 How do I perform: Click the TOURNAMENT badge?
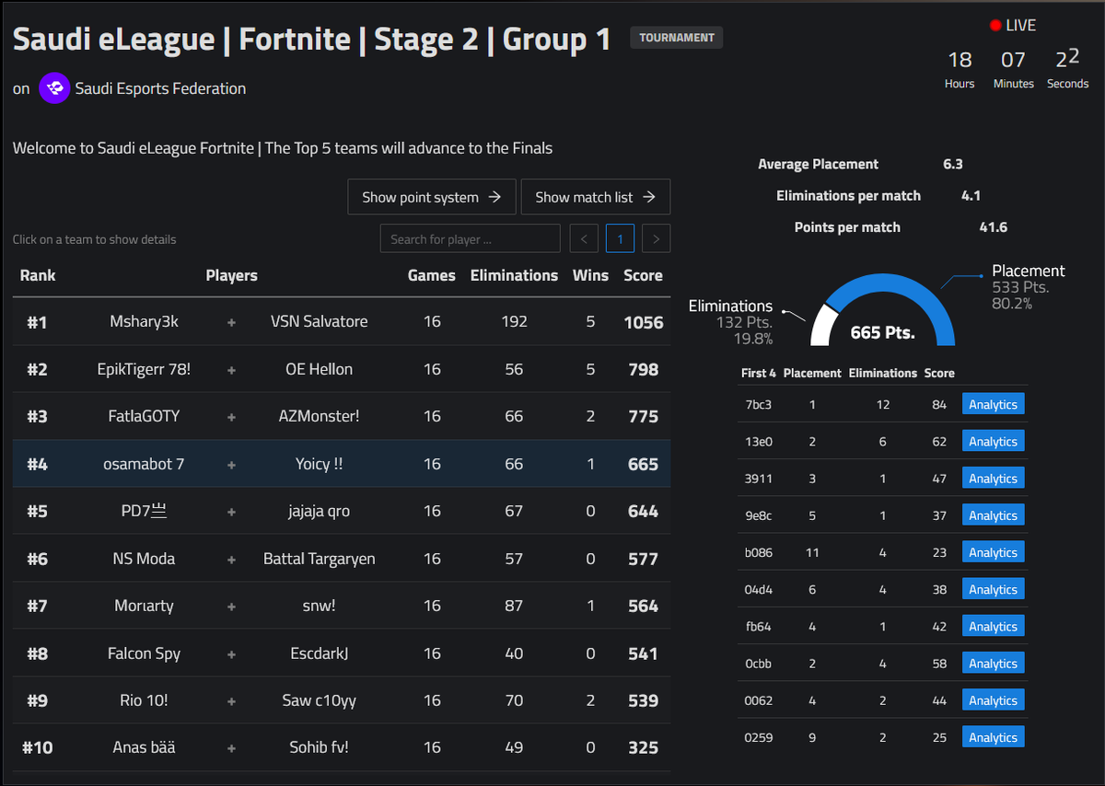pos(677,38)
